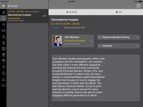Click the Handout cloud icon
The image size is (143, 107).
click(x=100, y=46)
